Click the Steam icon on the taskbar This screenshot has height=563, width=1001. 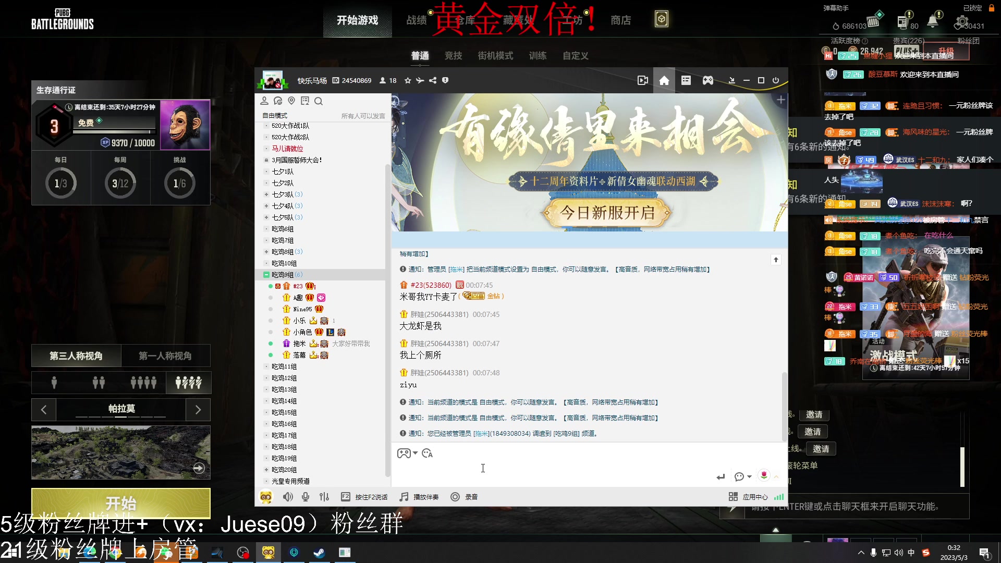pyautogui.click(x=319, y=553)
